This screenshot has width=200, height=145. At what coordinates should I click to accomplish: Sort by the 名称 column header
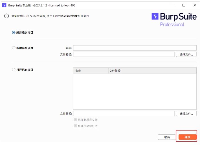91,71
